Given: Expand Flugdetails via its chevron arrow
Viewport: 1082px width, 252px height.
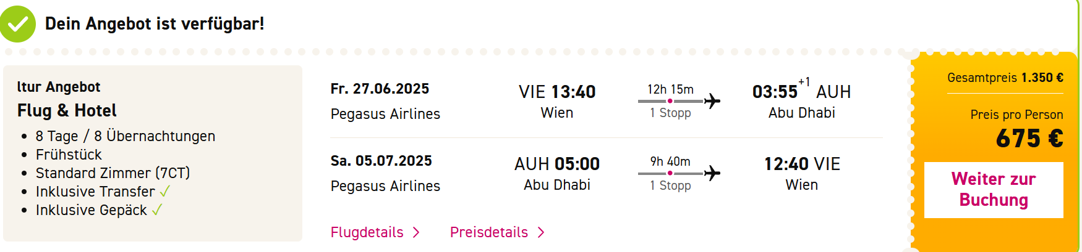Looking at the screenshot, I should (x=416, y=232).
